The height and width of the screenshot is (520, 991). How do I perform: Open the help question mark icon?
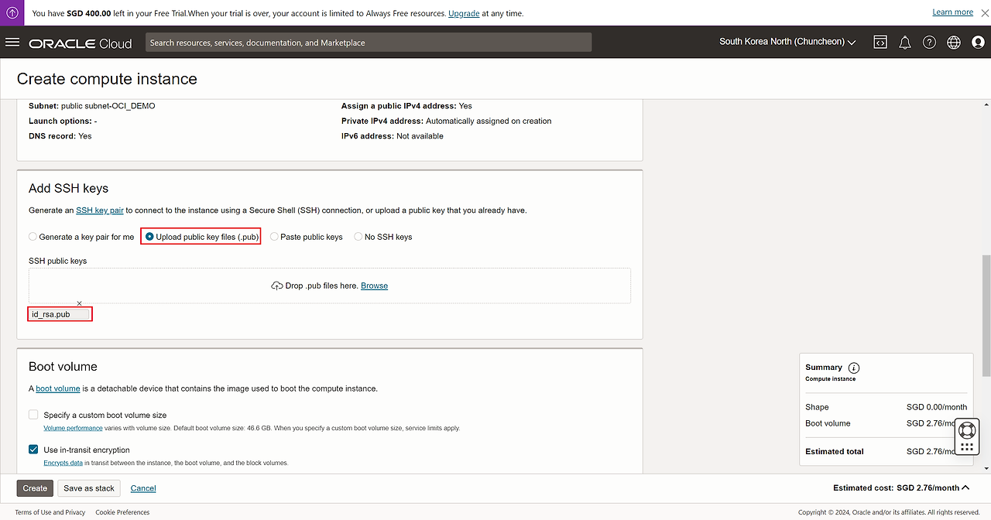point(929,43)
